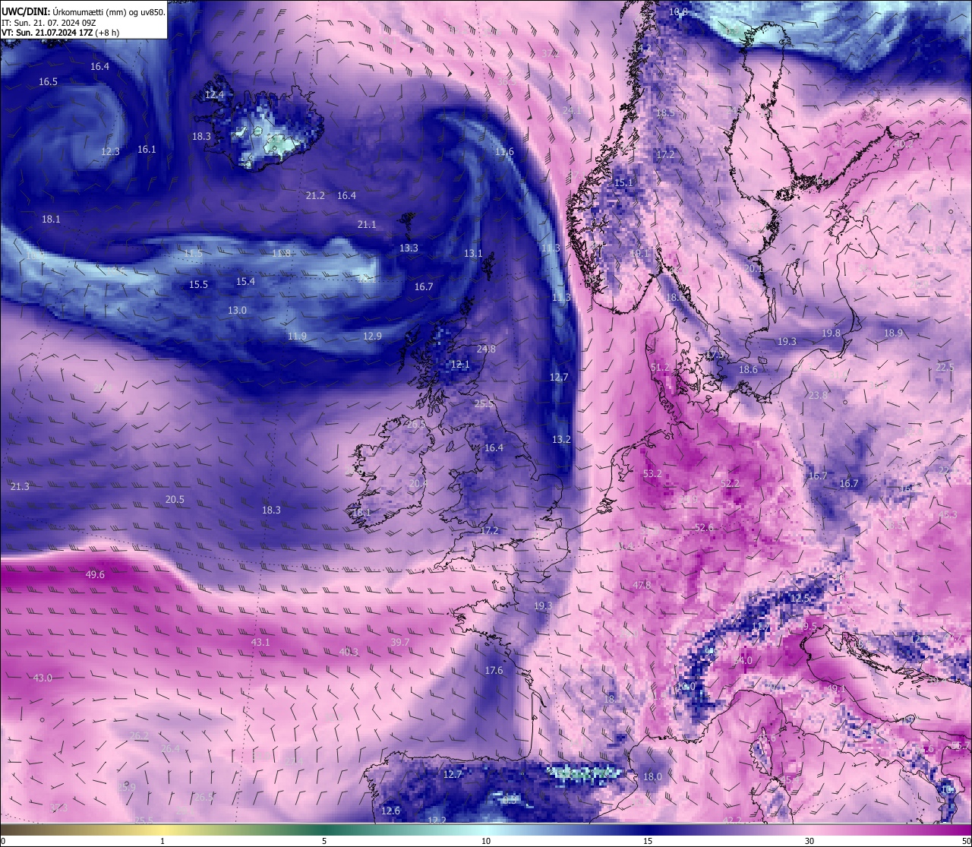Click the 12.9 value label

tap(372, 336)
